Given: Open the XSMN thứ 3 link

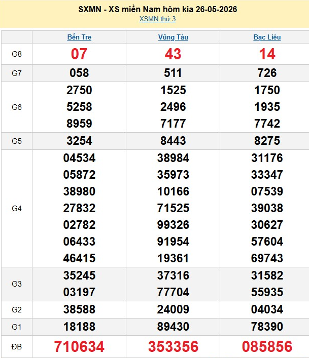Looking at the screenshot, I should point(157,19).
